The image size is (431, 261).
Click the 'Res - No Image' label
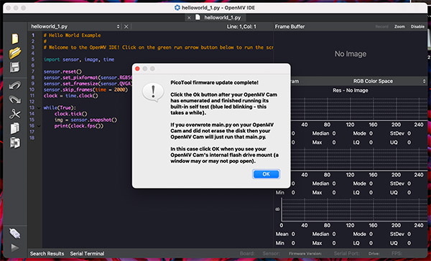pos(351,90)
